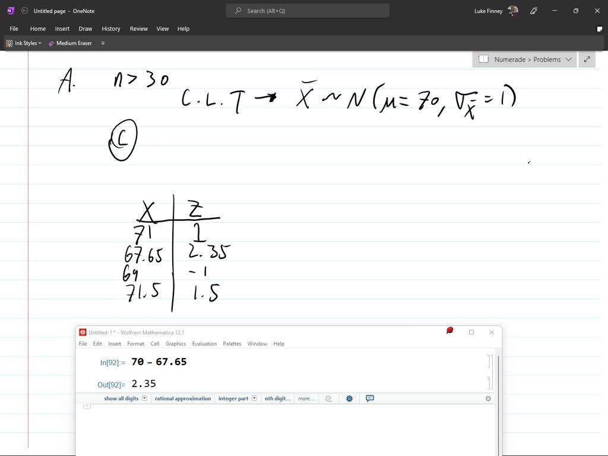
Task: Minimize the OneNote window
Action: pos(555,11)
